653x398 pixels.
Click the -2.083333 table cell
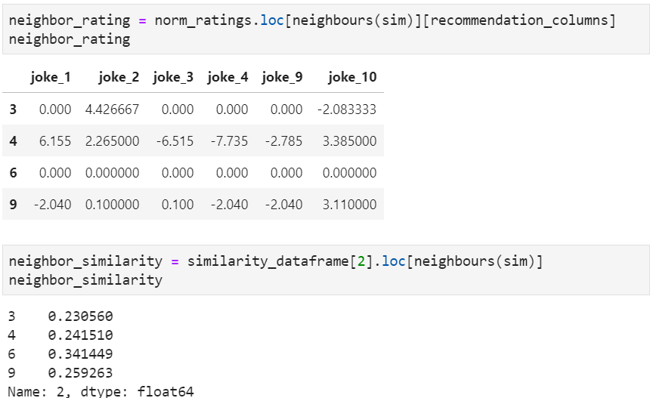pos(347,110)
